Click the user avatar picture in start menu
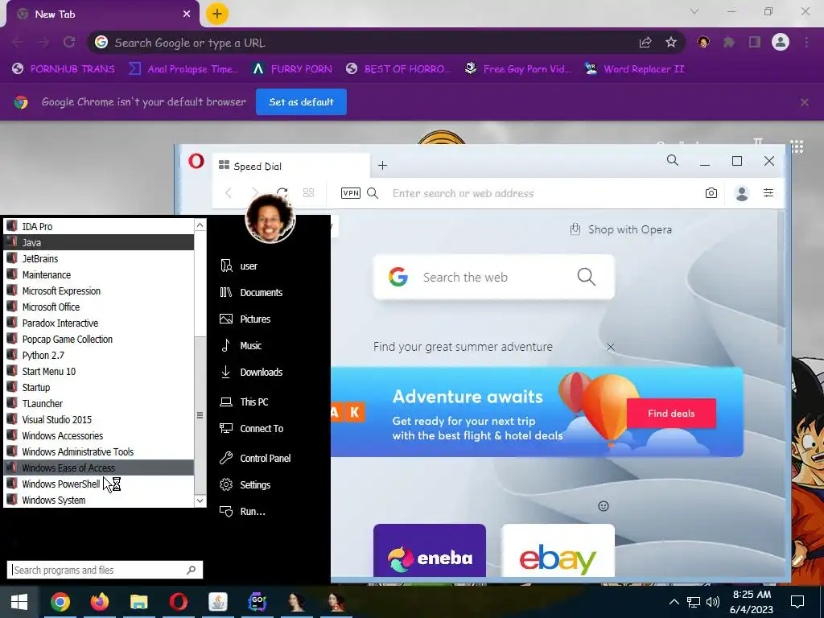This screenshot has height=618, width=824. [270, 218]
